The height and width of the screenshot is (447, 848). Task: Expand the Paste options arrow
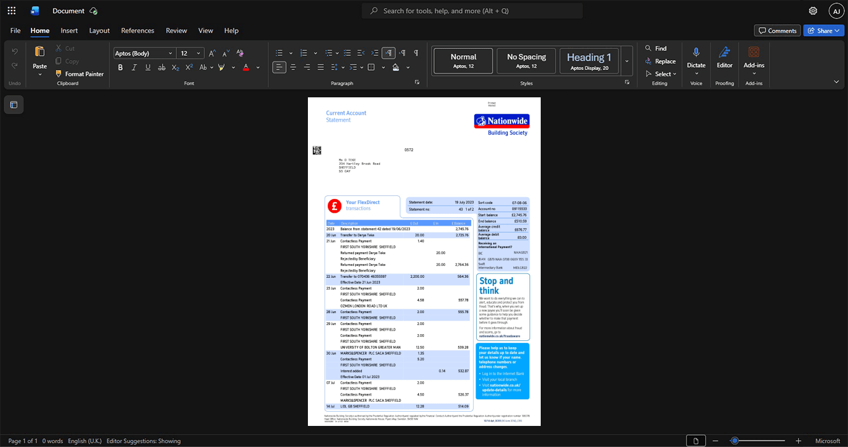[40, 74]
